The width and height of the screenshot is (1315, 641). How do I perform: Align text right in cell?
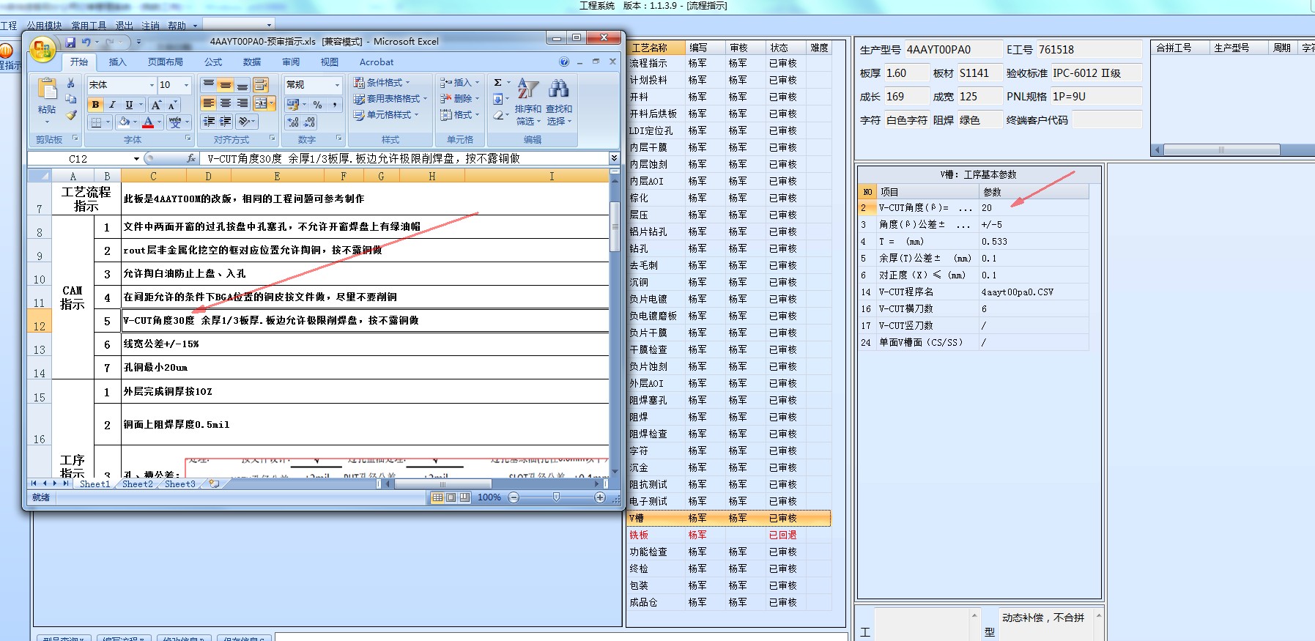click(242, 103)
